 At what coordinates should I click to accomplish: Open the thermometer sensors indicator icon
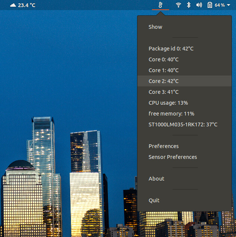[161, 5]
